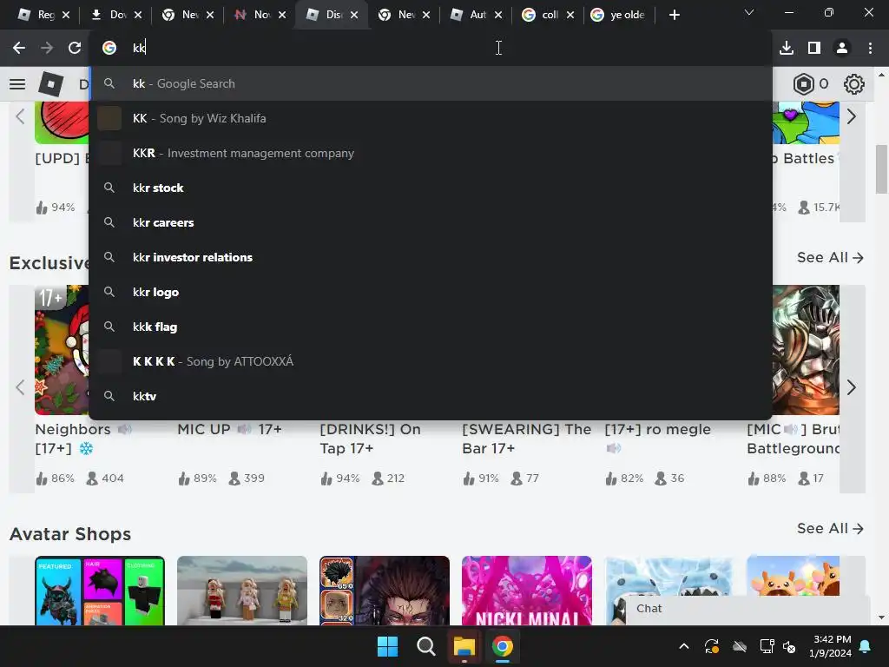Viewport: 889px width, 667px height.
Task: Switch to the 'Reg' tab
Action: 37,16
